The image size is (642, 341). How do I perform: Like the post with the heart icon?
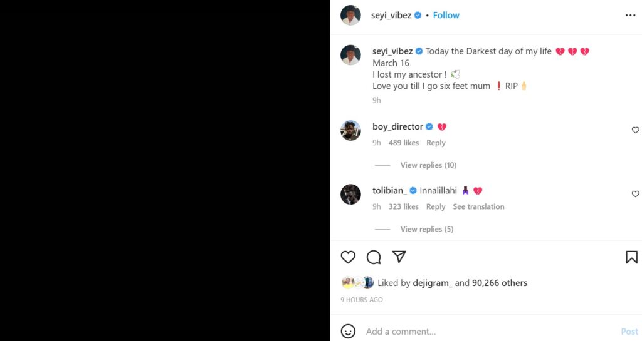click(x=348, y=257)
